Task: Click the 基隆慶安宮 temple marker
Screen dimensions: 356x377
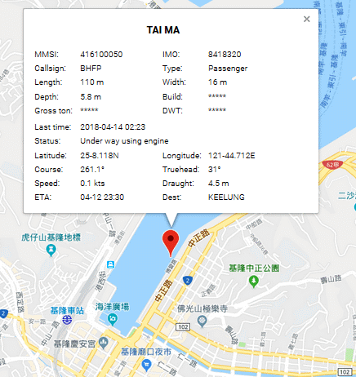Action: [104, 344]
